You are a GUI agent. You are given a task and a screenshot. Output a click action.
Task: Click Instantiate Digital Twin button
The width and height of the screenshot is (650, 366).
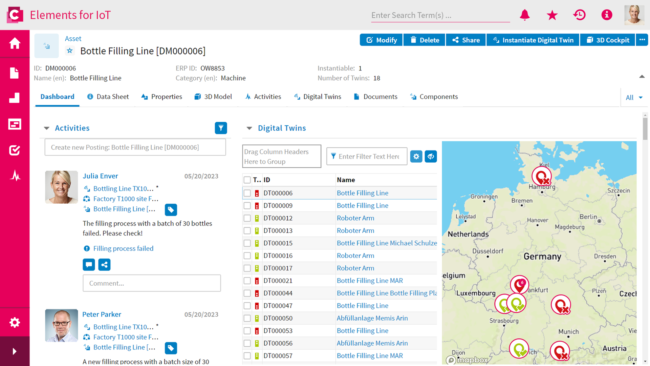(533, 40)
